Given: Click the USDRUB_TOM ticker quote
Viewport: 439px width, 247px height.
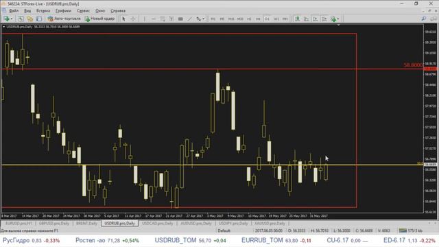Looking at the screenshot, I should coord(191,240).
